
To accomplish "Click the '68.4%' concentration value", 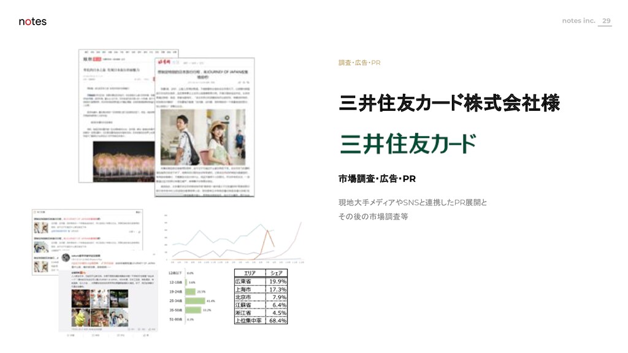I will (x=277, y=321).
